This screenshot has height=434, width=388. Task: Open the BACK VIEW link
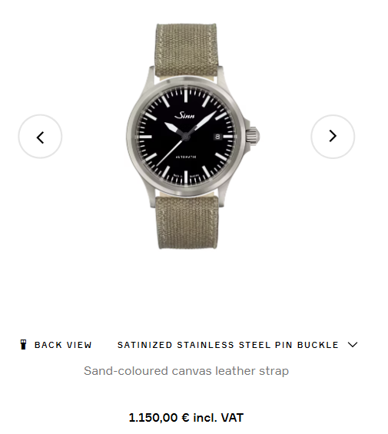[x=63, y=345]
